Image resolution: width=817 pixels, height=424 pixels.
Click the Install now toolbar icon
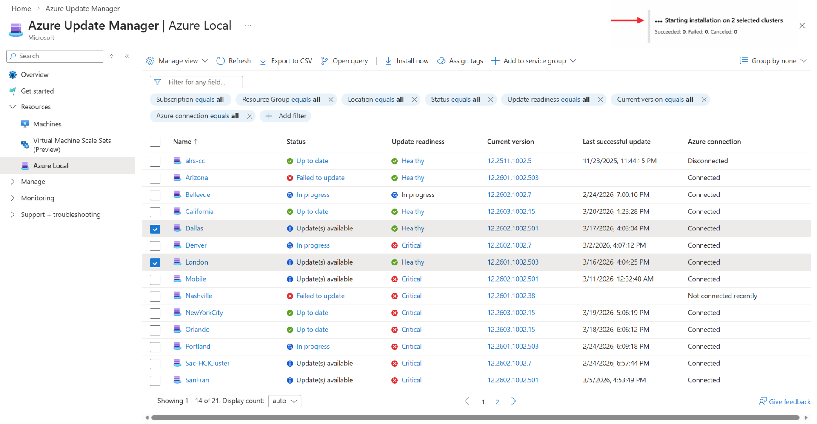(388, 61)
